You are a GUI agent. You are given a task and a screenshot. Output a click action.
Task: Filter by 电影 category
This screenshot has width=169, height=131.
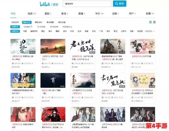point(132,31)
